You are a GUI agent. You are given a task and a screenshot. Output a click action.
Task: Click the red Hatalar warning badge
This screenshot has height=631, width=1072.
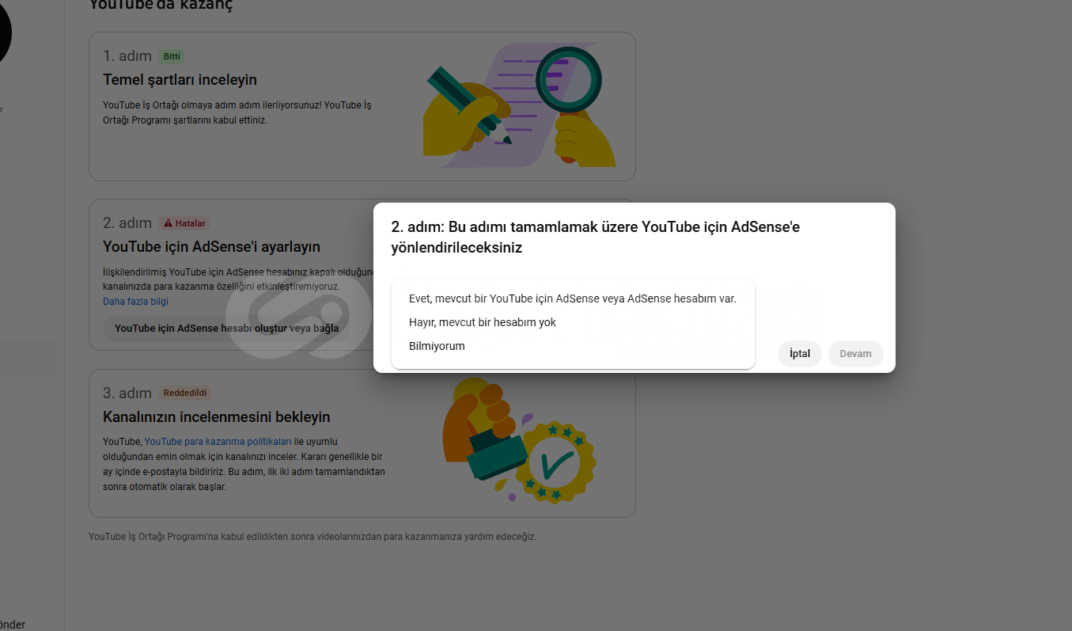(184, 223)
